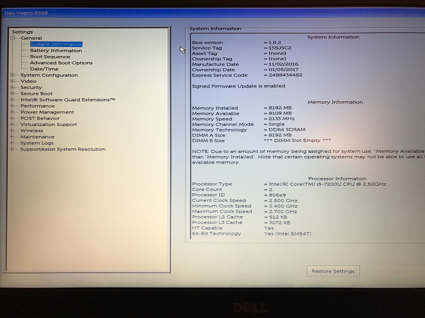Expand the Video settings node
The image size is (425, 318).
(12, 81)
